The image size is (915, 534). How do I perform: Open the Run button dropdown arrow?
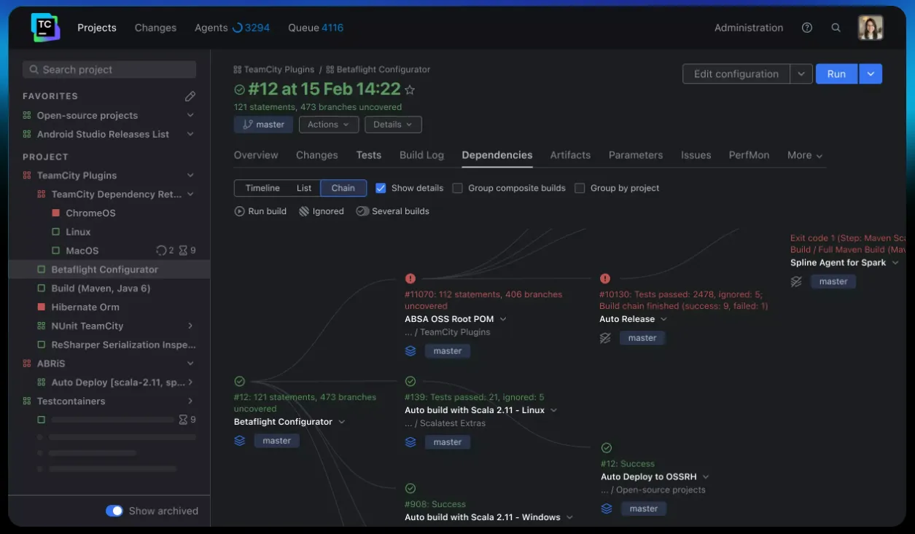pyautogui.click(x=871, y=74)
